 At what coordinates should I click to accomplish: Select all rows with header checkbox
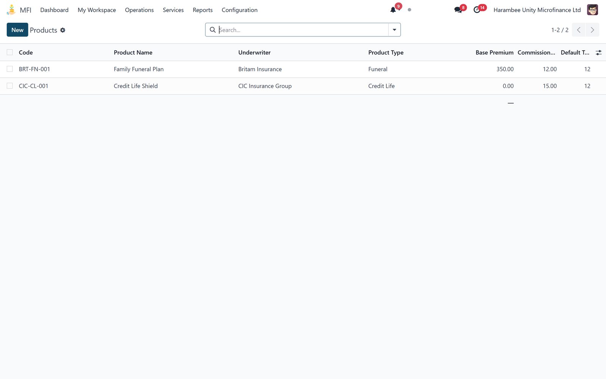10,52
